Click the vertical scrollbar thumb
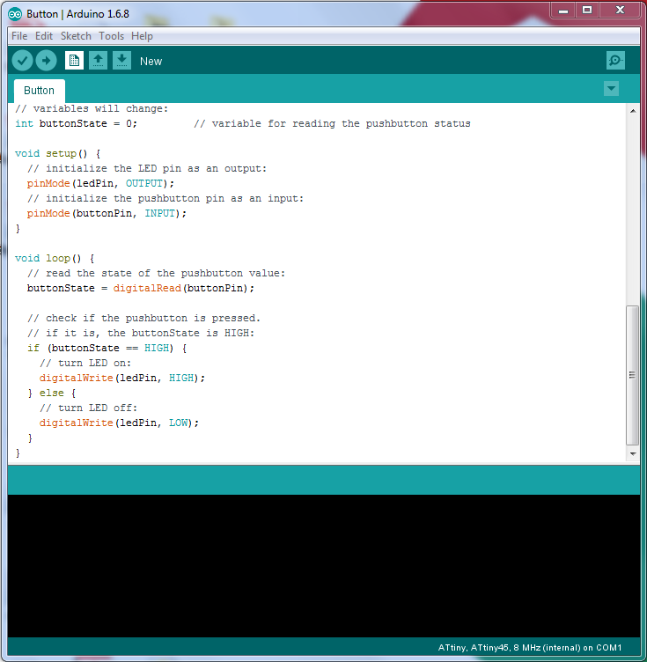 coord(632,375)
